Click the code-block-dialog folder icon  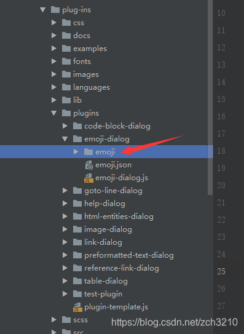(77, 126)
